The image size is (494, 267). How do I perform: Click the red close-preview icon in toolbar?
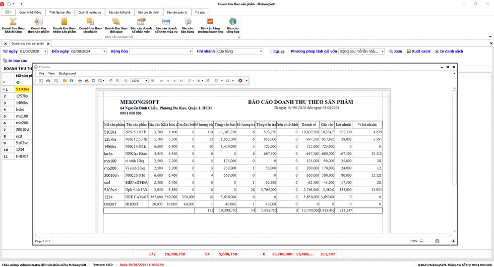[x=240, y=81]
